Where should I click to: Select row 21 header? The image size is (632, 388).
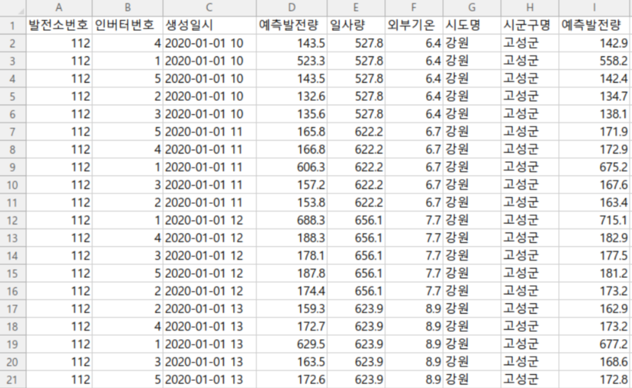tap(13, 380)
